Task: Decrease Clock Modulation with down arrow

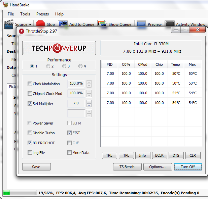Action: click(x=89, y=86)
